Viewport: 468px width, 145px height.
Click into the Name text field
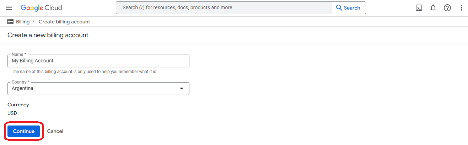(x=98, y=61)
